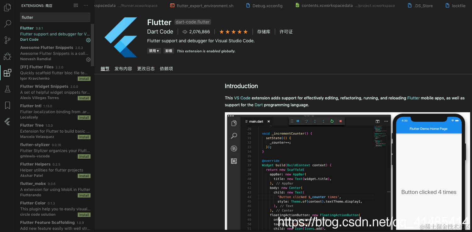
Task: Open extensions panel more actions menu
Action: pyautogui.click(x=86, y=6)
